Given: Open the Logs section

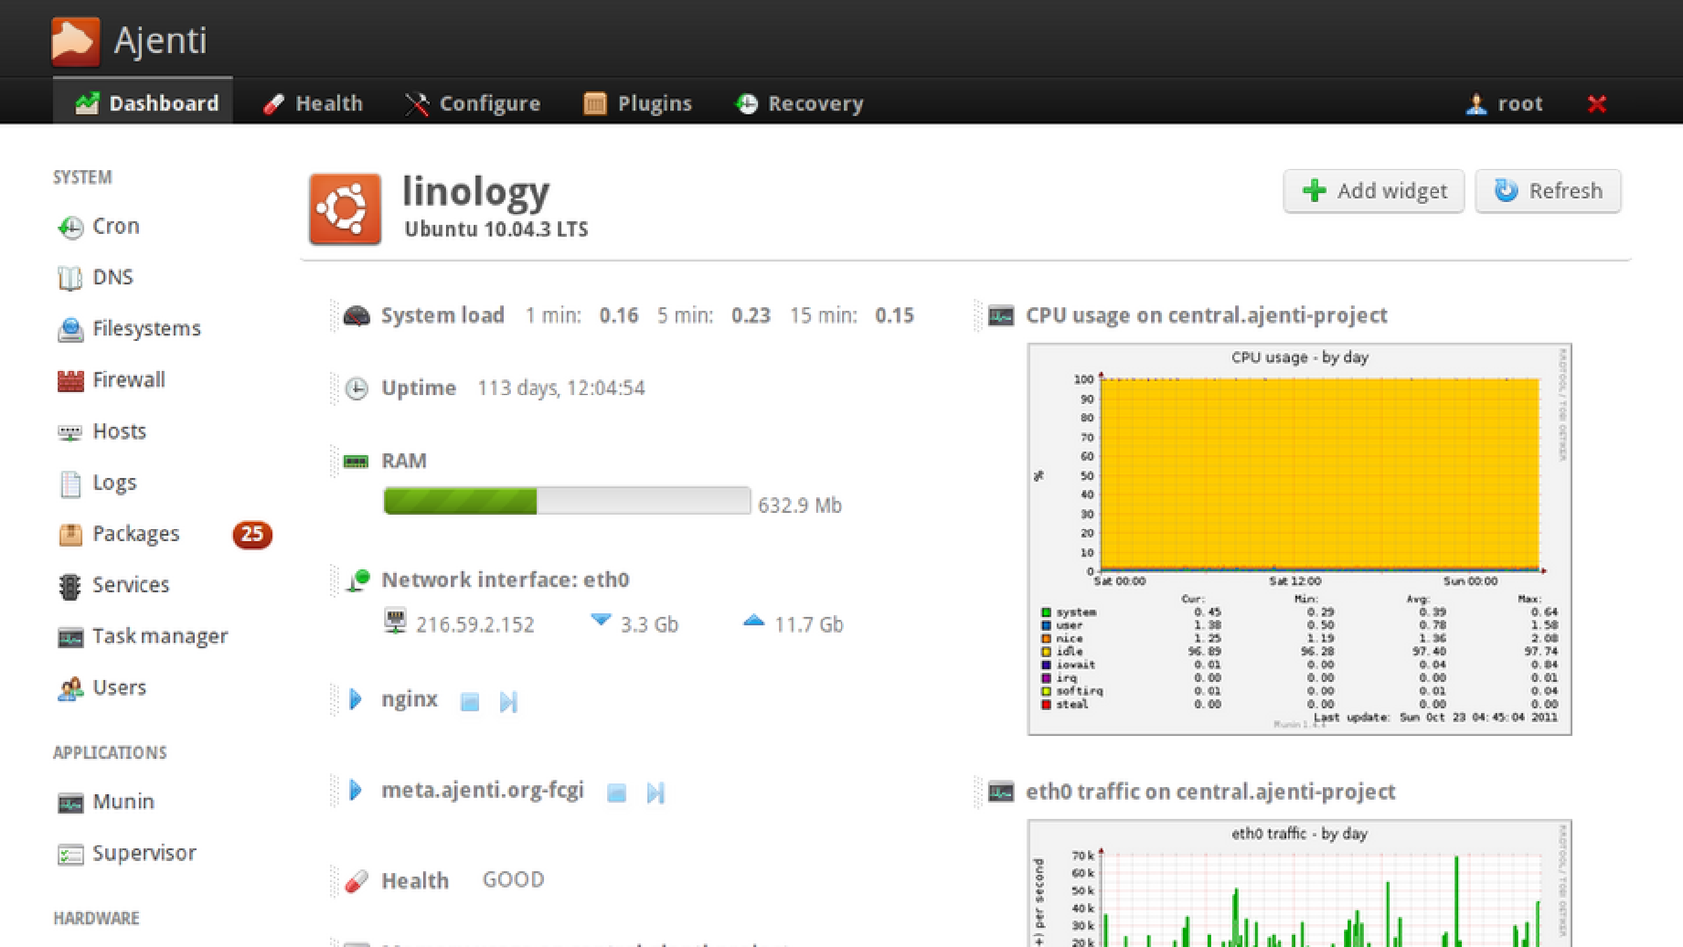Looking at the screenshot, I should (x=97, y=483).
